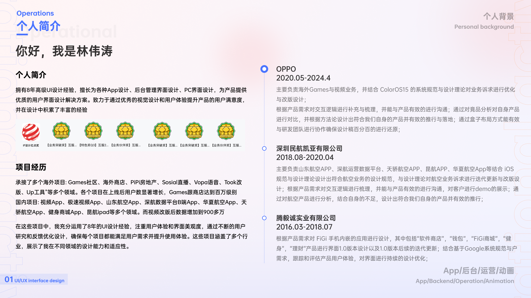Click the Operations label at top left

pyautogui.click(x=35, y=13)
